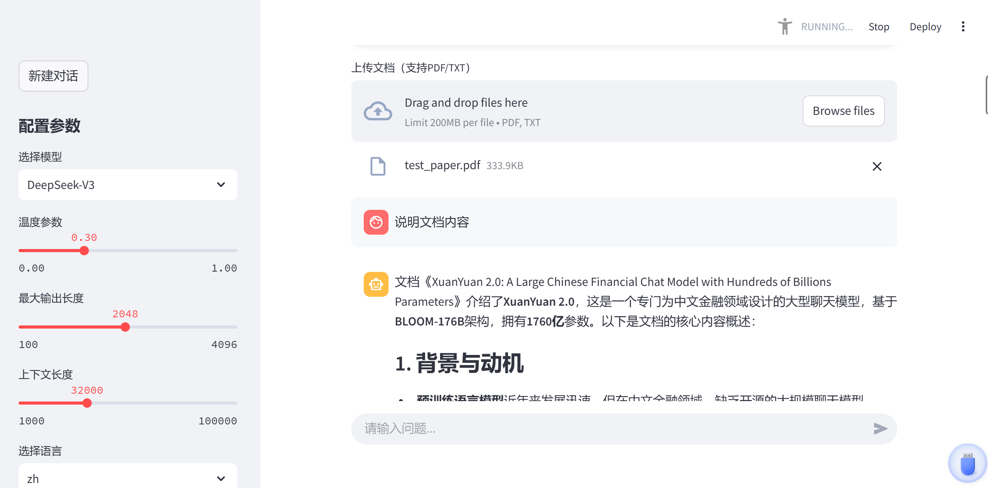Open the three-dot main menu

(963, 26)
